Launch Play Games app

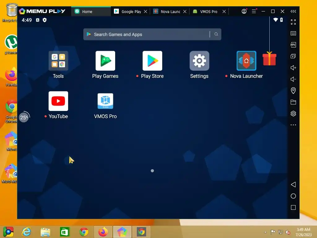click(105, 61)
